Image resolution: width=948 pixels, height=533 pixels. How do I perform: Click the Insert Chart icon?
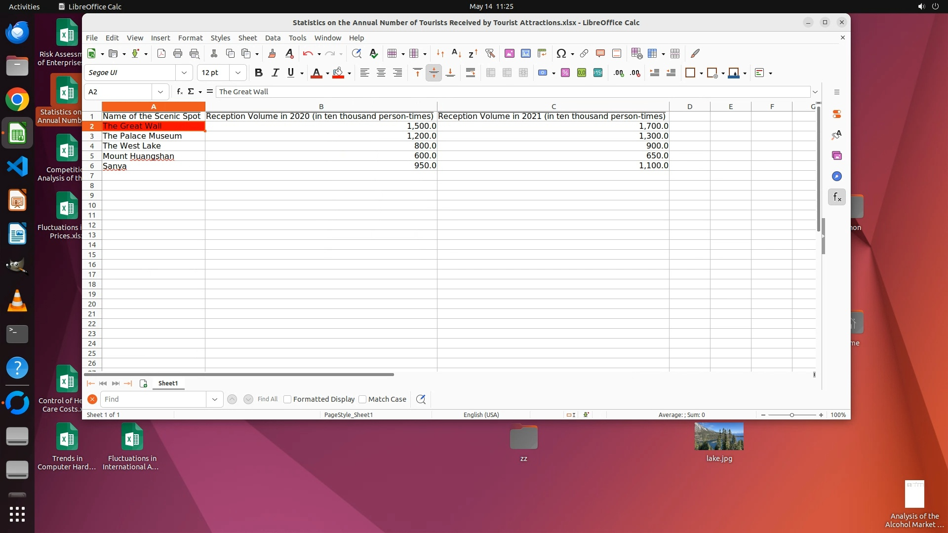(x=525, y=53)
